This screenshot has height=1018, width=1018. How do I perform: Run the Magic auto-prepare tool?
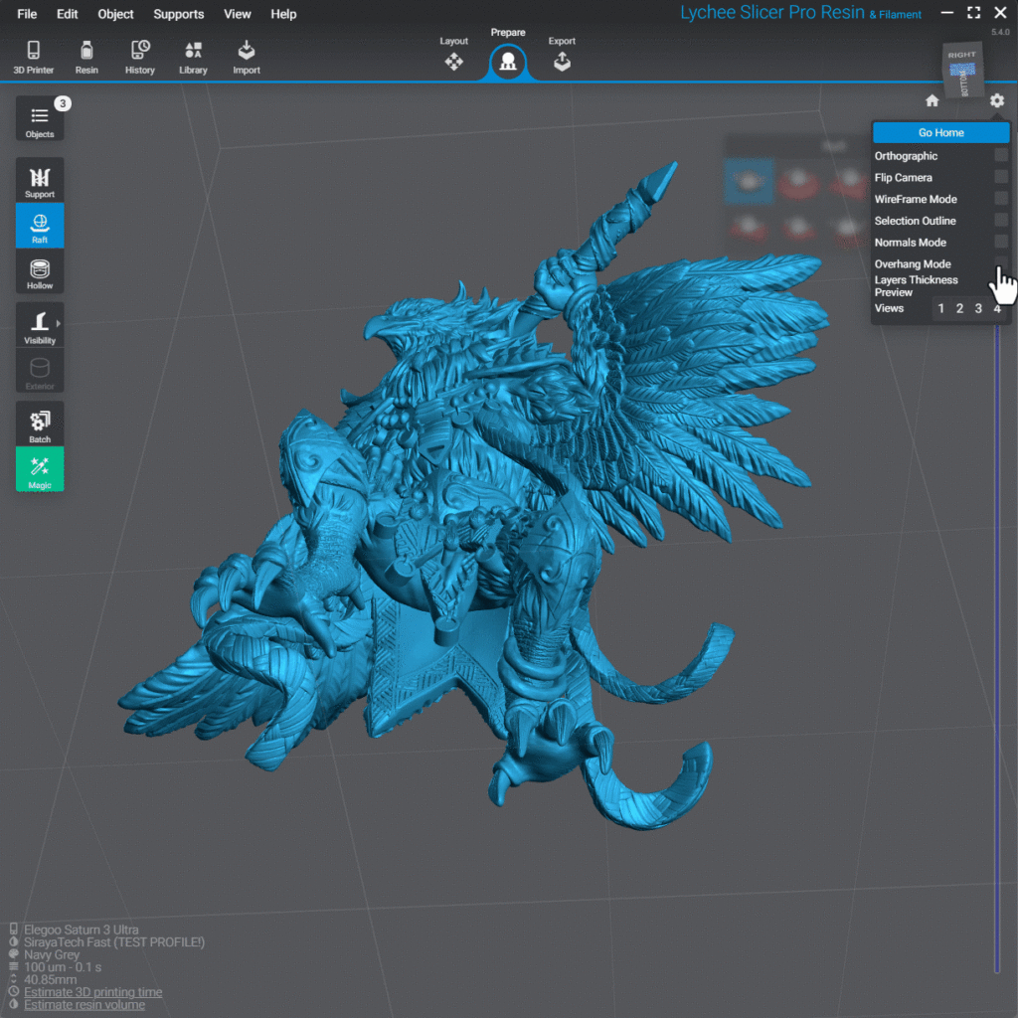(x=40, y=469)
